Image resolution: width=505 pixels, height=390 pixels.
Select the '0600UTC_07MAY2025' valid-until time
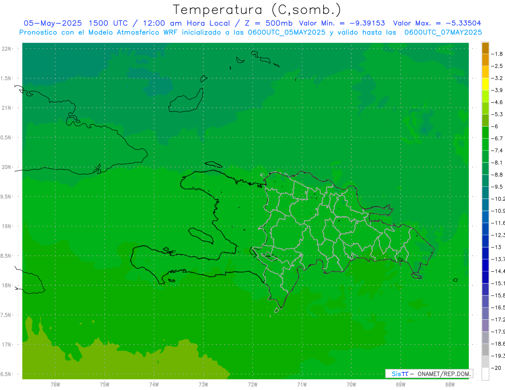(443, 32)
